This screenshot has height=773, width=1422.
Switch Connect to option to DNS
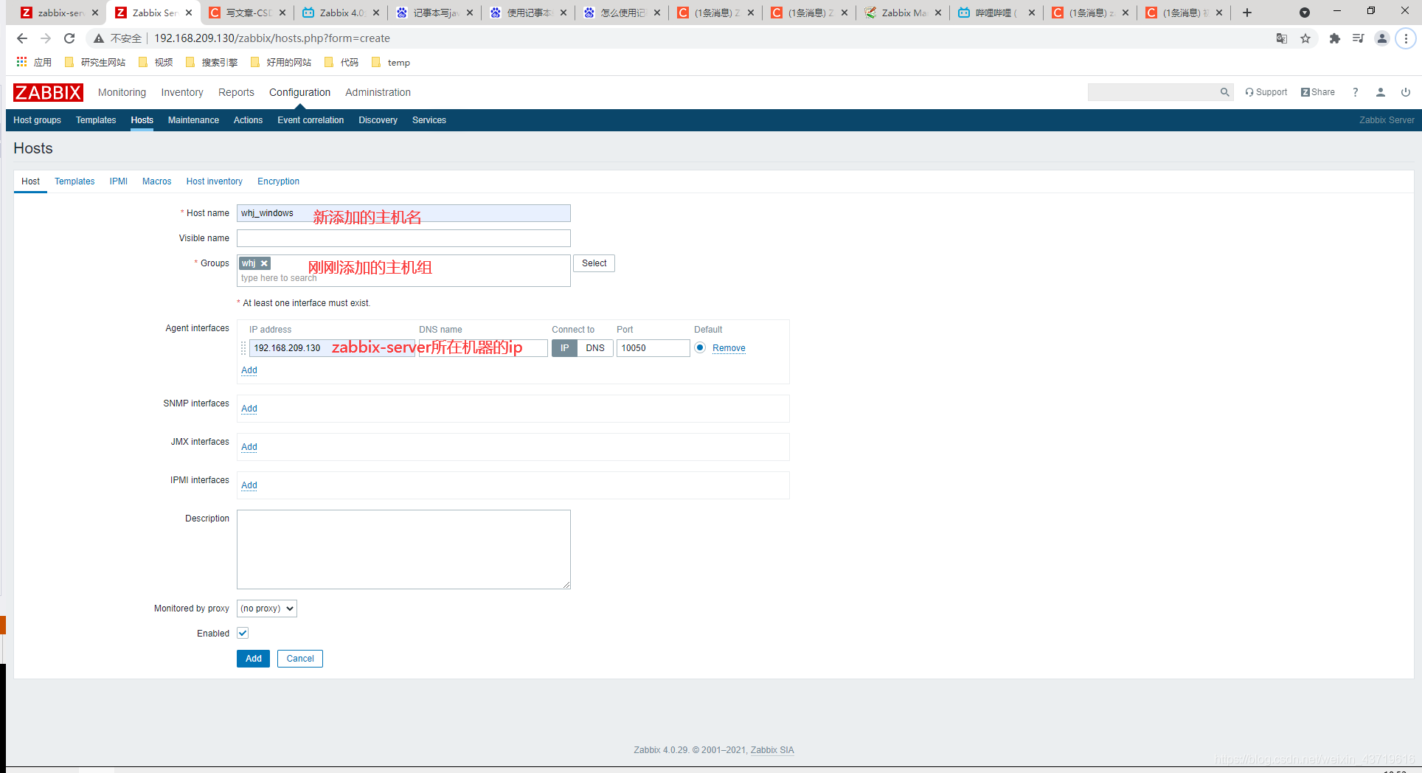click(x=595, y=348)
